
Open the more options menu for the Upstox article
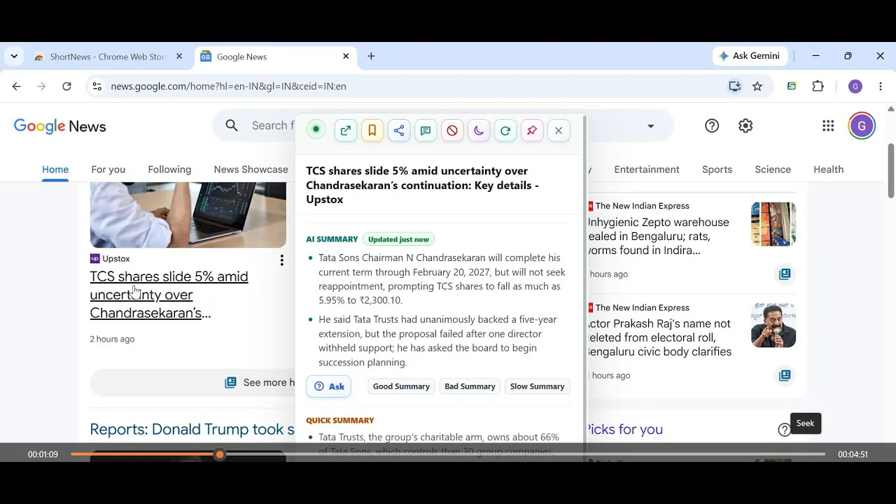point(281,260)
